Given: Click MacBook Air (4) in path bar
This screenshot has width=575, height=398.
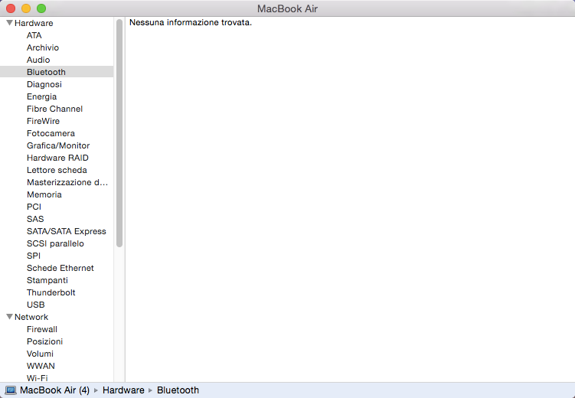Looking at the screenshot, I should 54,390.
